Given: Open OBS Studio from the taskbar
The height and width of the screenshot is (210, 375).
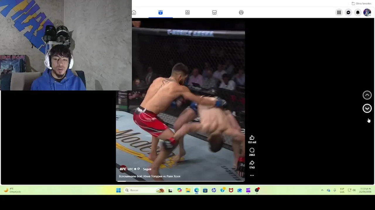Looking at the screenshot, I should coord(257,190).
